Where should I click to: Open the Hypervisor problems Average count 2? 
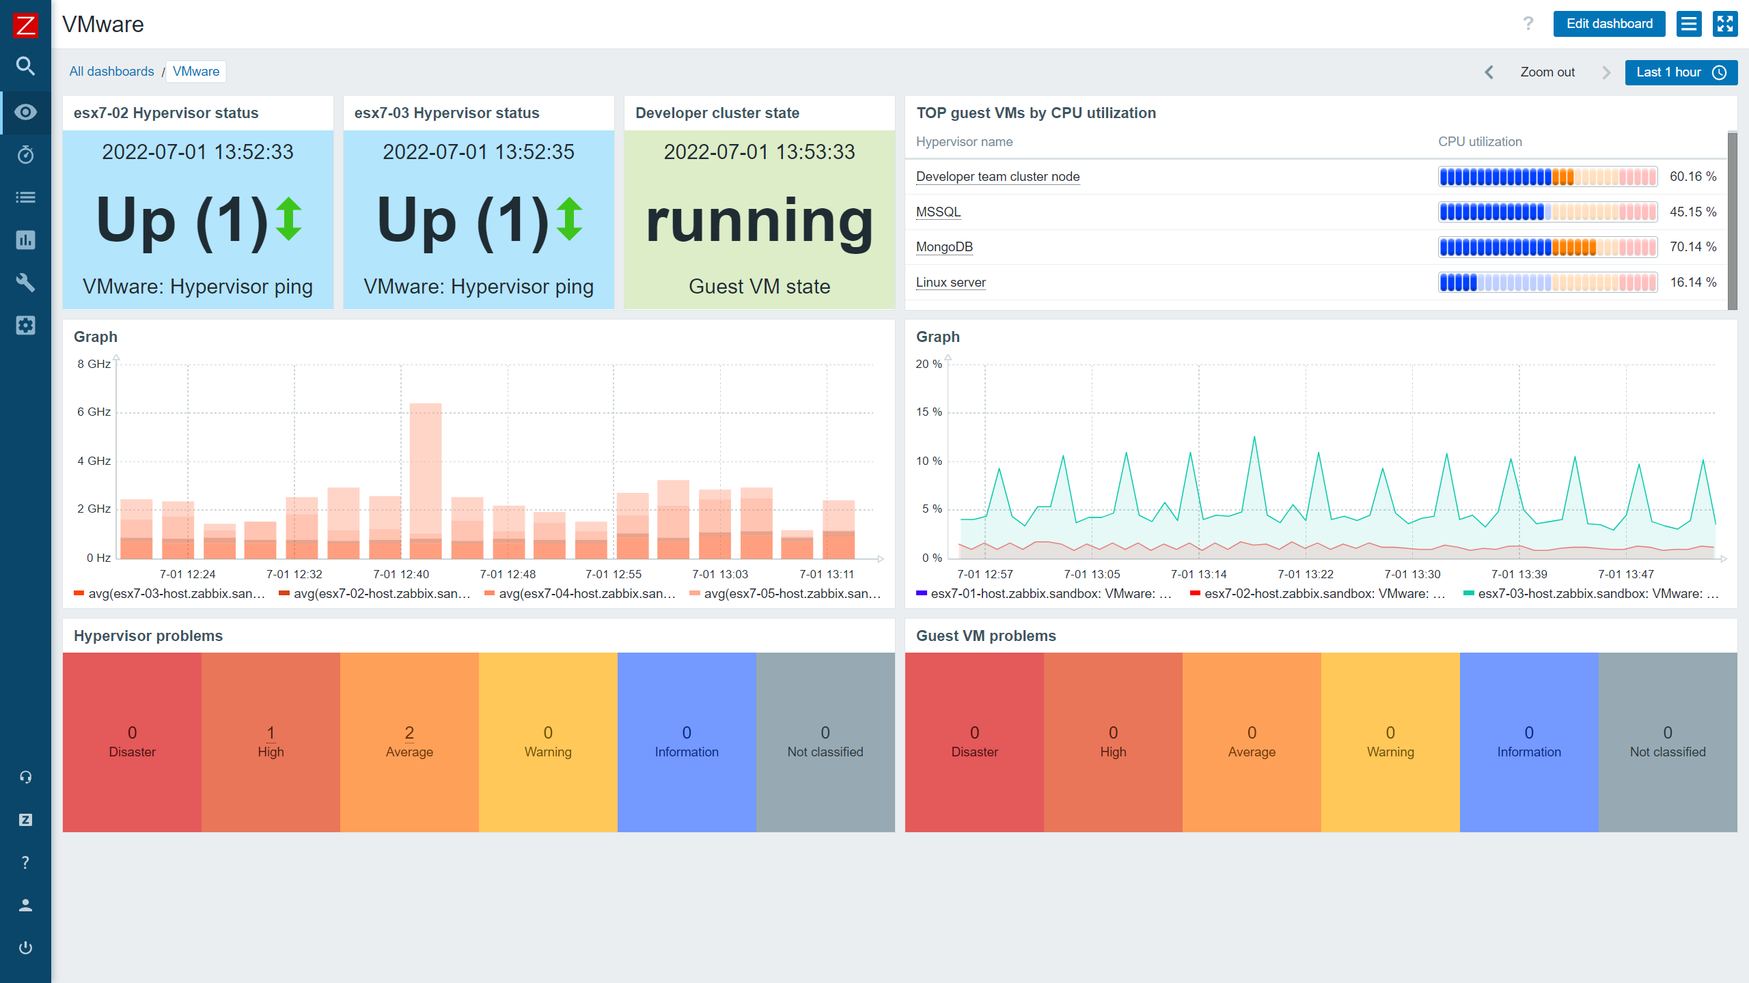click(409, 732)
